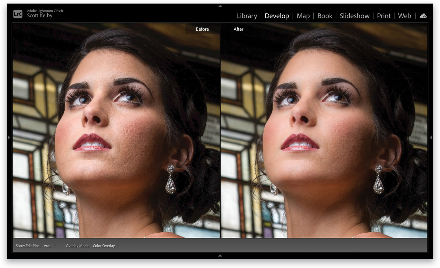Open the Map module
The width and height of the screenshot is (440, 268).
tap(303, 16)
